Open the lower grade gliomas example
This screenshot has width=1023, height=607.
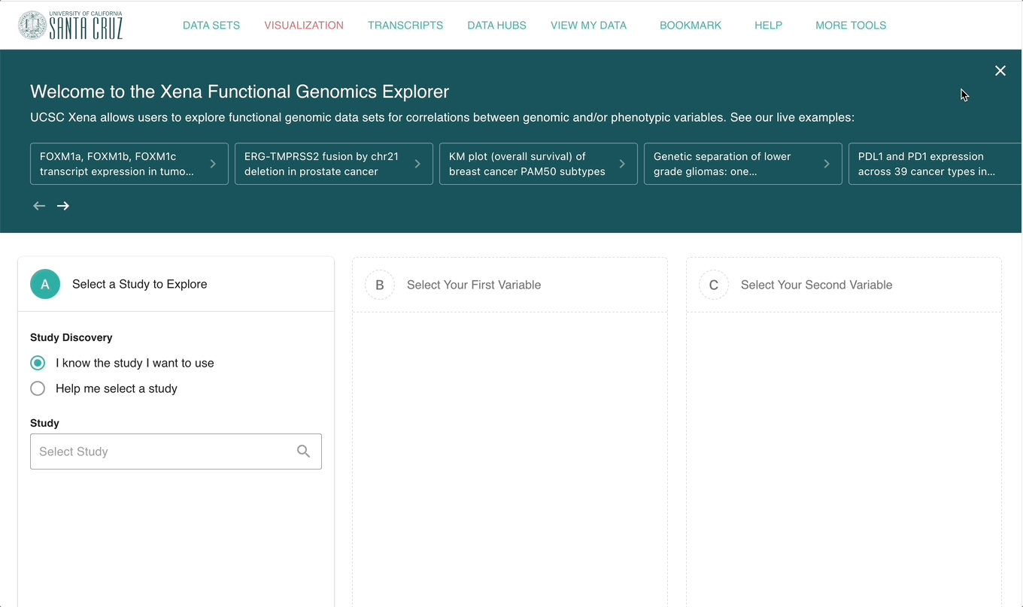742,164
